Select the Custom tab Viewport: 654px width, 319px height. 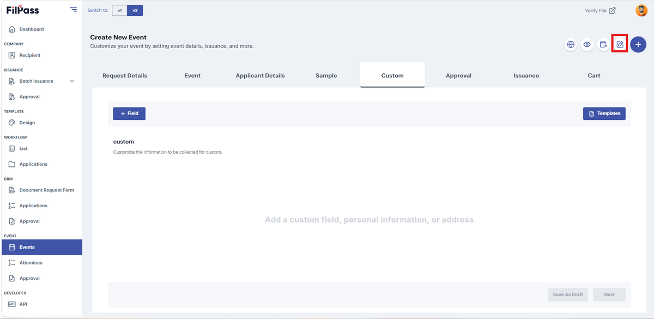[x=392, y=75]
